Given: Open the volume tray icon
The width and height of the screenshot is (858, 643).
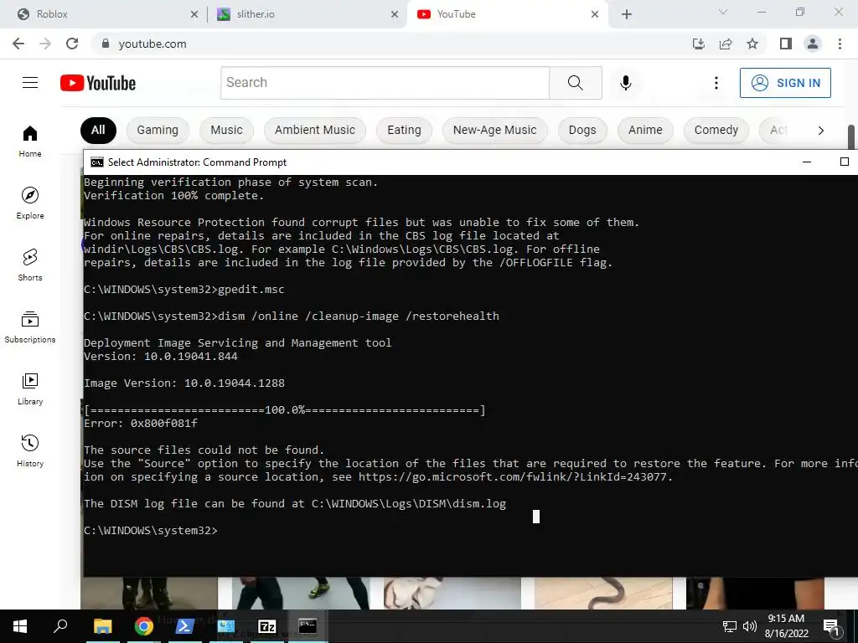Looking at the screenshot, I should [750, 626].
